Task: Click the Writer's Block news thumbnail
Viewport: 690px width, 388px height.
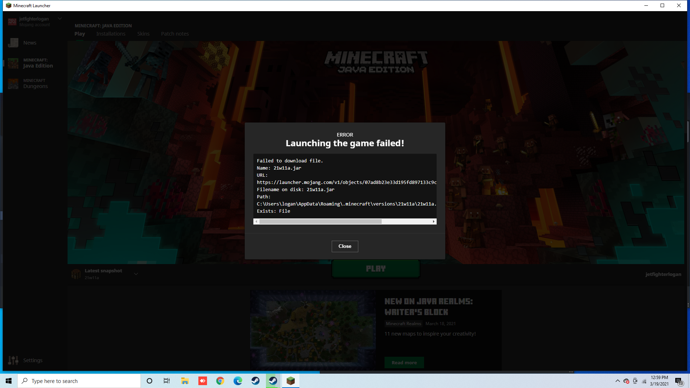Action: 313,330
